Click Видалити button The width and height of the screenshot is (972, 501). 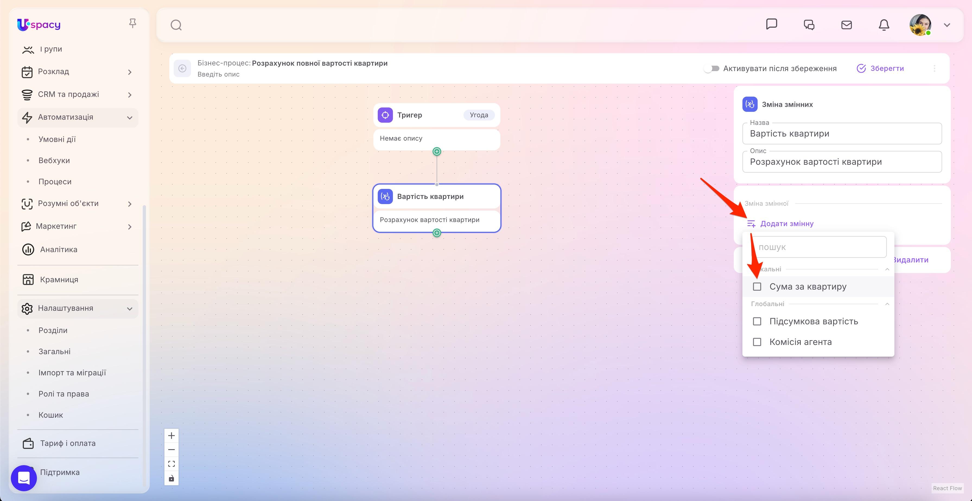click(x=910, y=260)
